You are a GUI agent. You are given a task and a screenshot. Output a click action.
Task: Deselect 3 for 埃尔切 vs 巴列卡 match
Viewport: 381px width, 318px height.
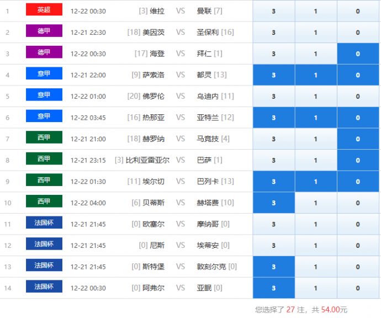[274, 182]
